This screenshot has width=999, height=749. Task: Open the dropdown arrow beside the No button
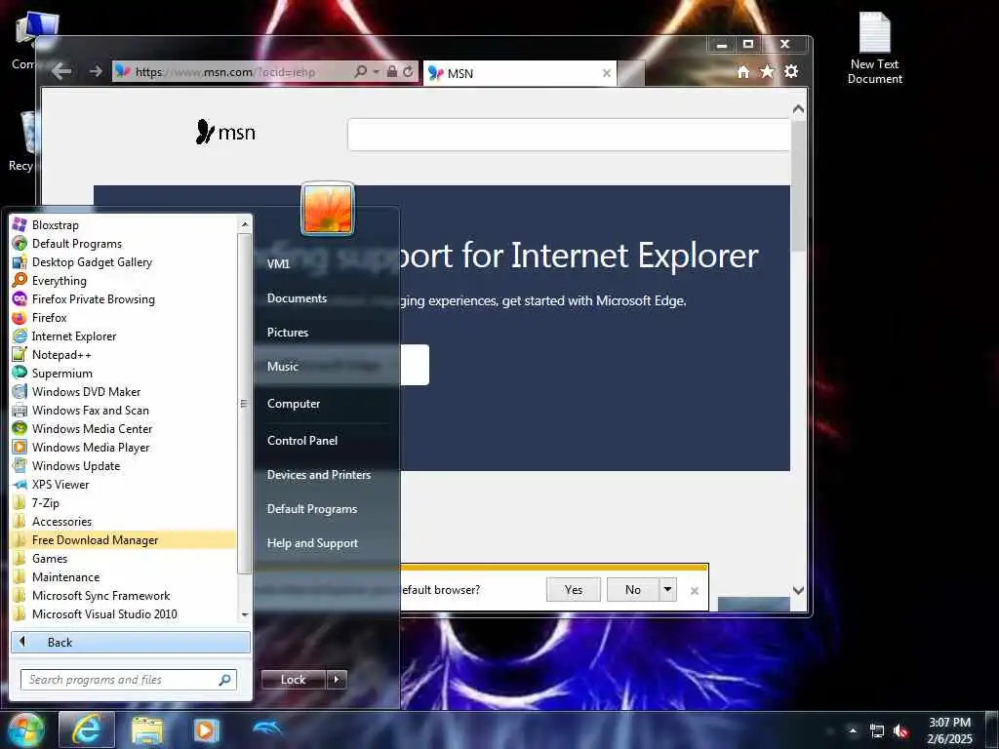click(x=667, y=589)
